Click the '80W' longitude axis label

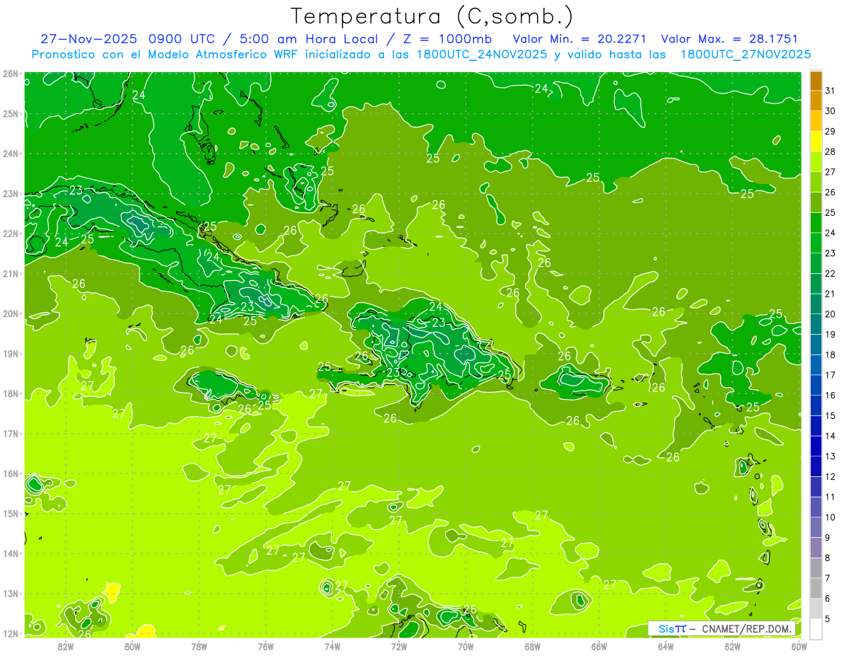click(132, 646)
